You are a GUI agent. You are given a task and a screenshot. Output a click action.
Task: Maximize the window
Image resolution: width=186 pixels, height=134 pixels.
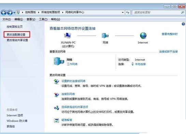coord(174,6)
